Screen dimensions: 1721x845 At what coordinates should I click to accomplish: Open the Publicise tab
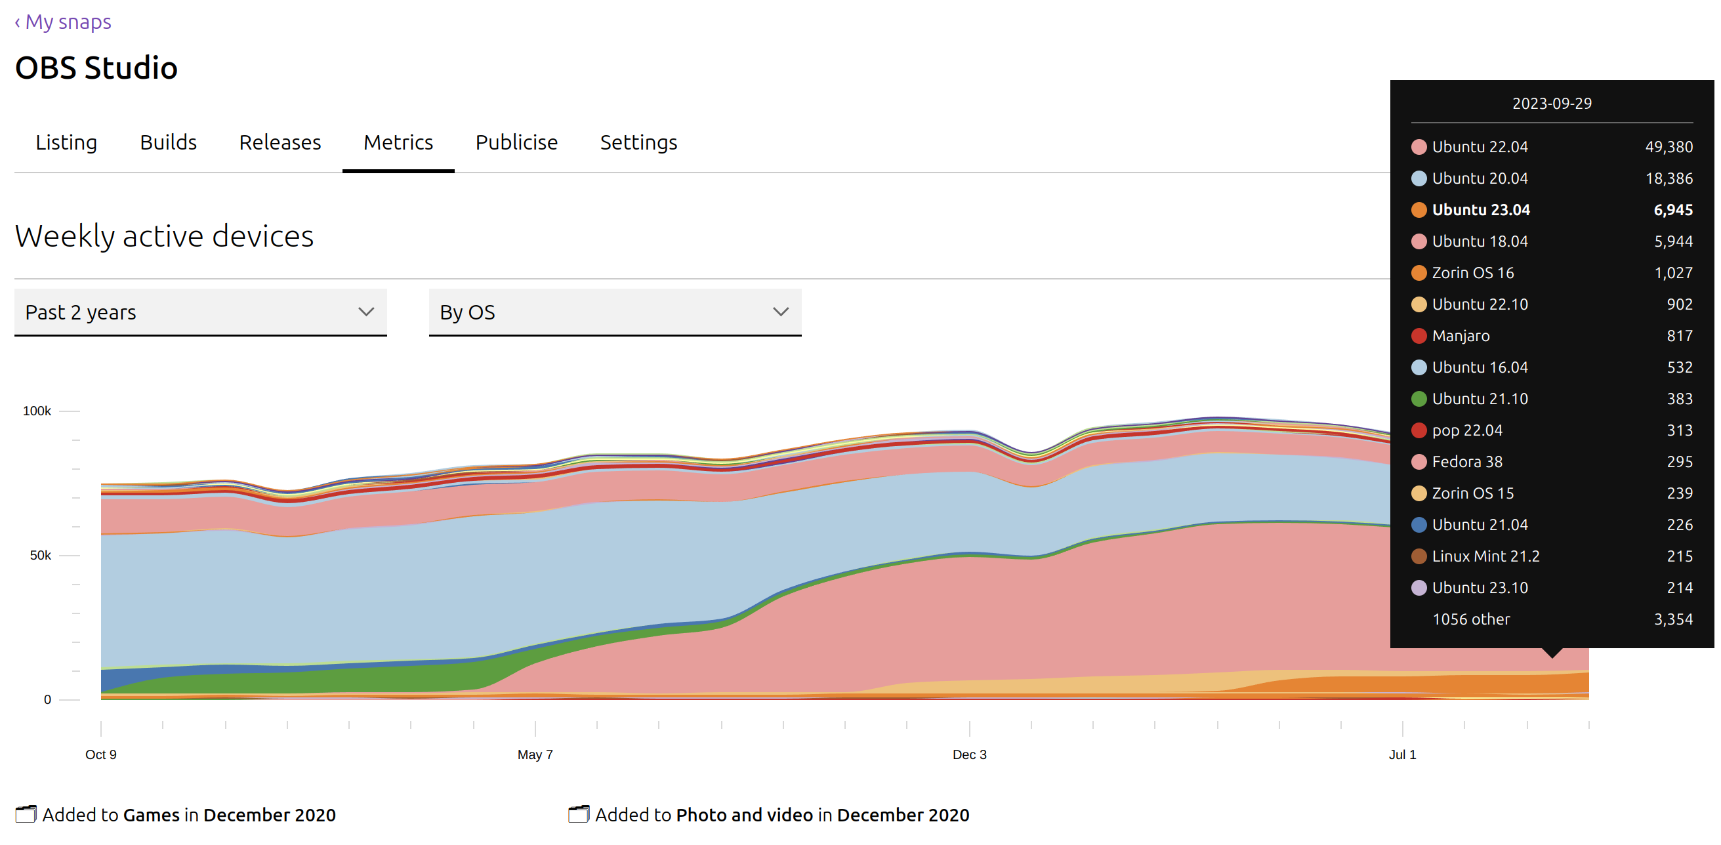tap(516, 142)
